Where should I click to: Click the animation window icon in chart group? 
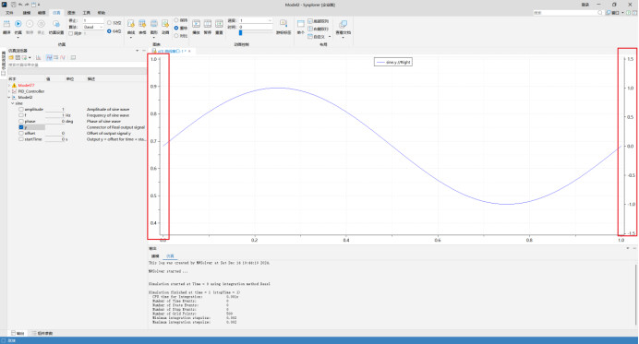165,24
